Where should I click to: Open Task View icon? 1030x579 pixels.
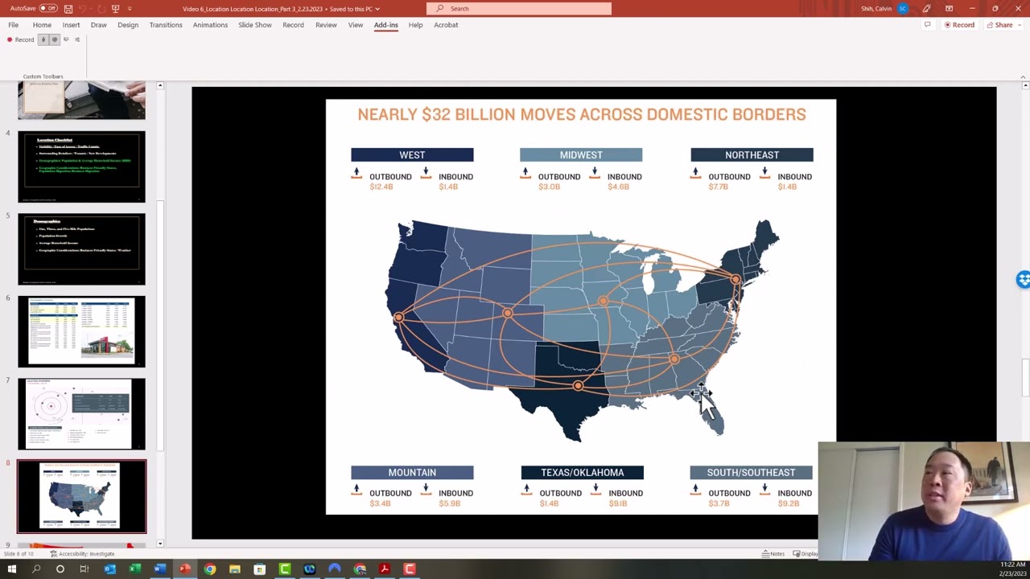pyautogui.click(x=84, y=569)
